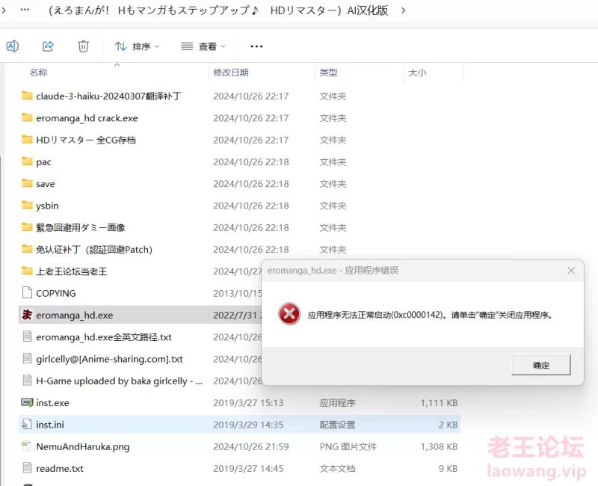The width and height of the screenshot is (598, 486).
Task: Select the claude-3-haiku-20240307翻译补丁 folder icon
Action: [x=27, y=96]
